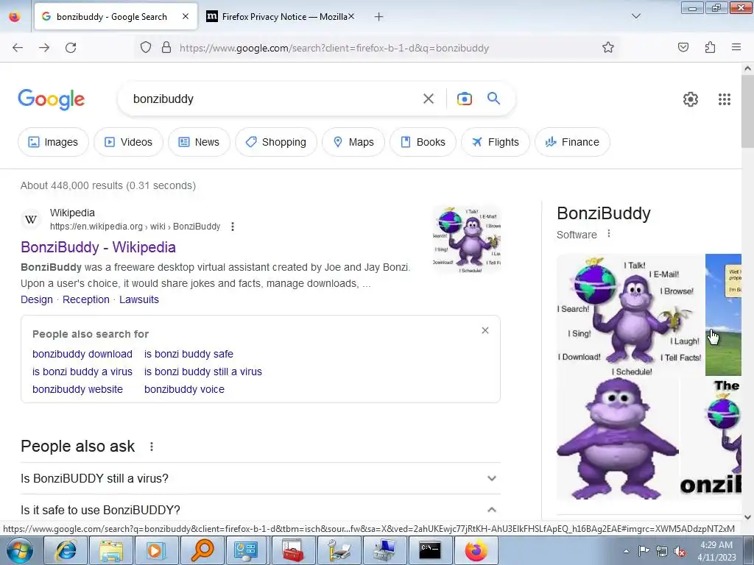Image resolution: width=754 pixels, height=565 pixels.
Task: Open Wikipedia result thumbnail image
Action: point(467,240)
